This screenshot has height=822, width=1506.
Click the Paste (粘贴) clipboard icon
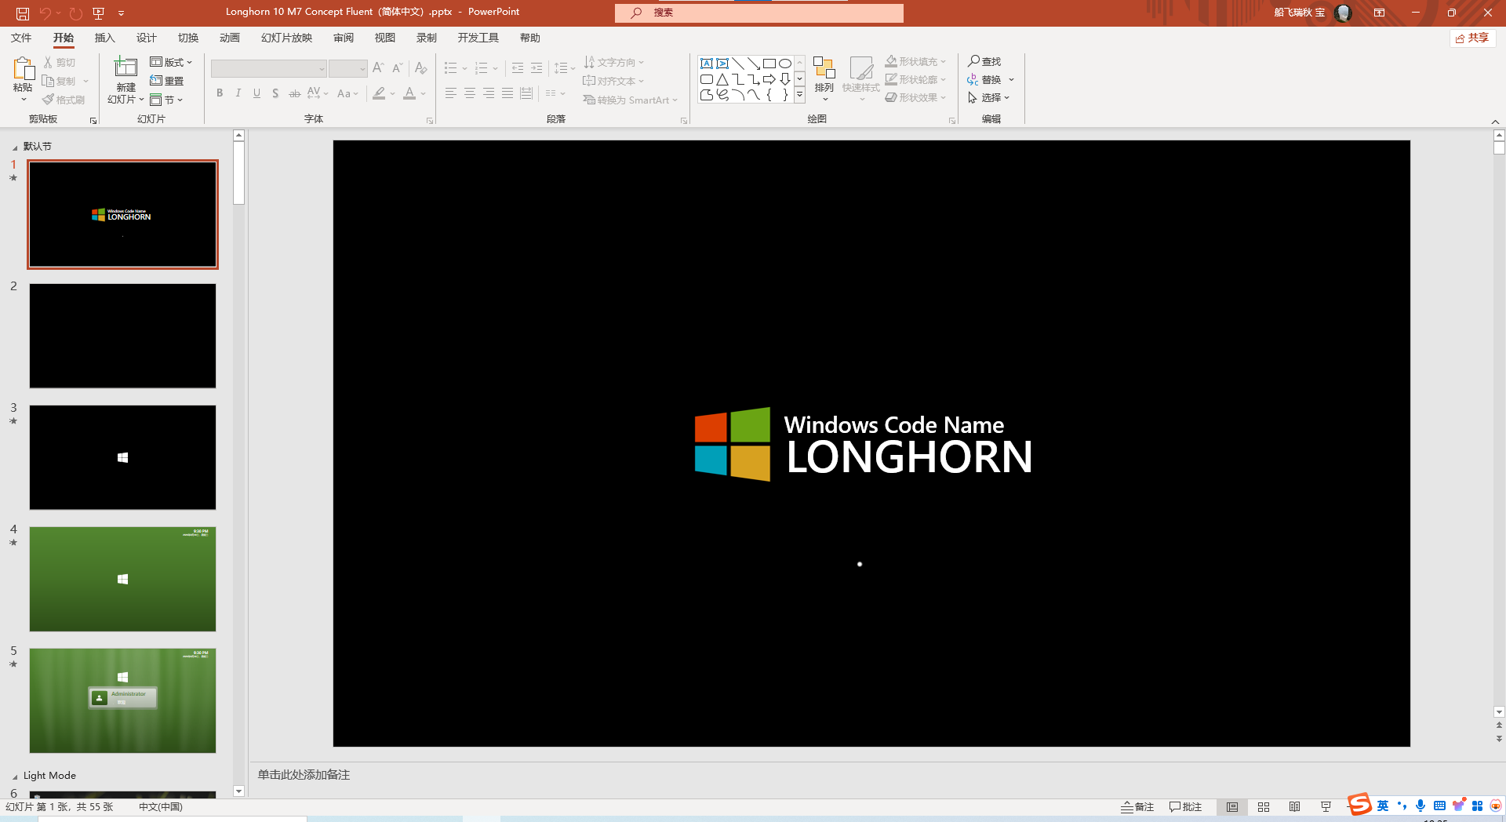click(23, 69)
